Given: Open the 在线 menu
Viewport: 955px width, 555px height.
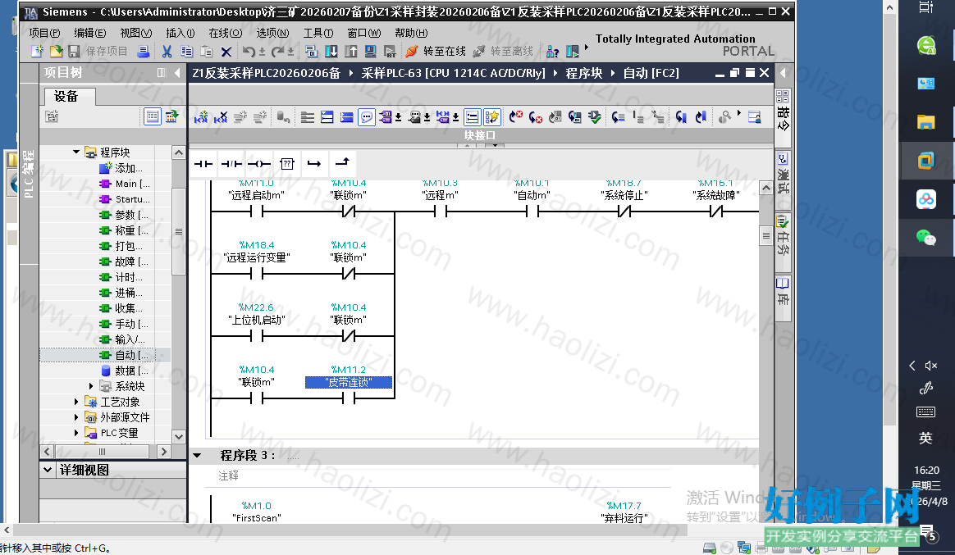Looking at the screenshot, I should pyautogui.click(x=225, y=33).
